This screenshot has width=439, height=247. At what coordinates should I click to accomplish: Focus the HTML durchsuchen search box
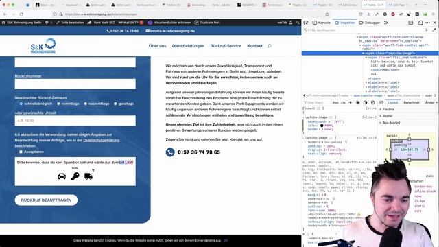(x=363, y=30)
